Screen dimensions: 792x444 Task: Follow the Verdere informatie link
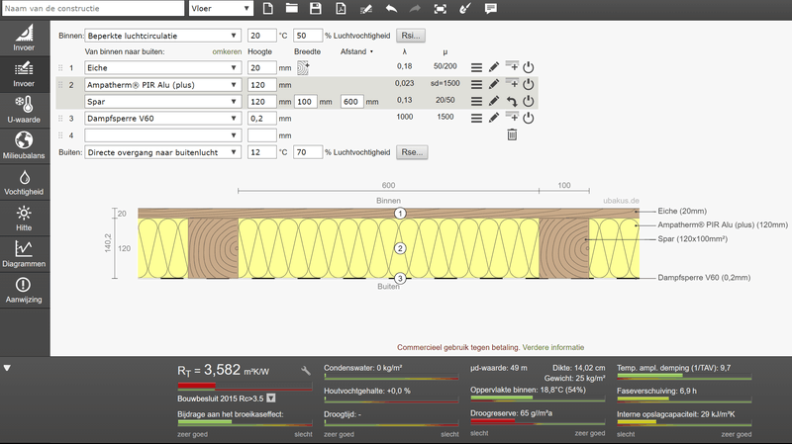(x=554, y=347)
